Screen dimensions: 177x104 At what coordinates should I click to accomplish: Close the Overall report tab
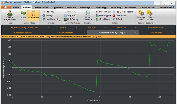(77, 28)
